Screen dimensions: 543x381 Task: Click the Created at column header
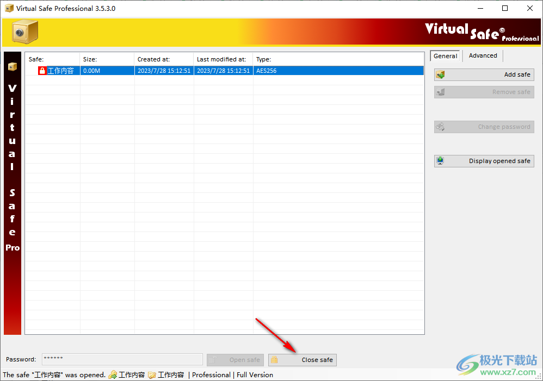click(x=164, y=59)
